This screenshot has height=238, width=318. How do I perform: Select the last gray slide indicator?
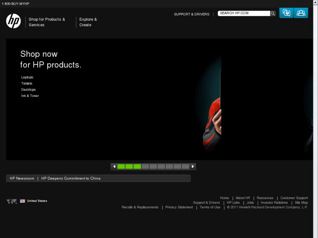185,166
